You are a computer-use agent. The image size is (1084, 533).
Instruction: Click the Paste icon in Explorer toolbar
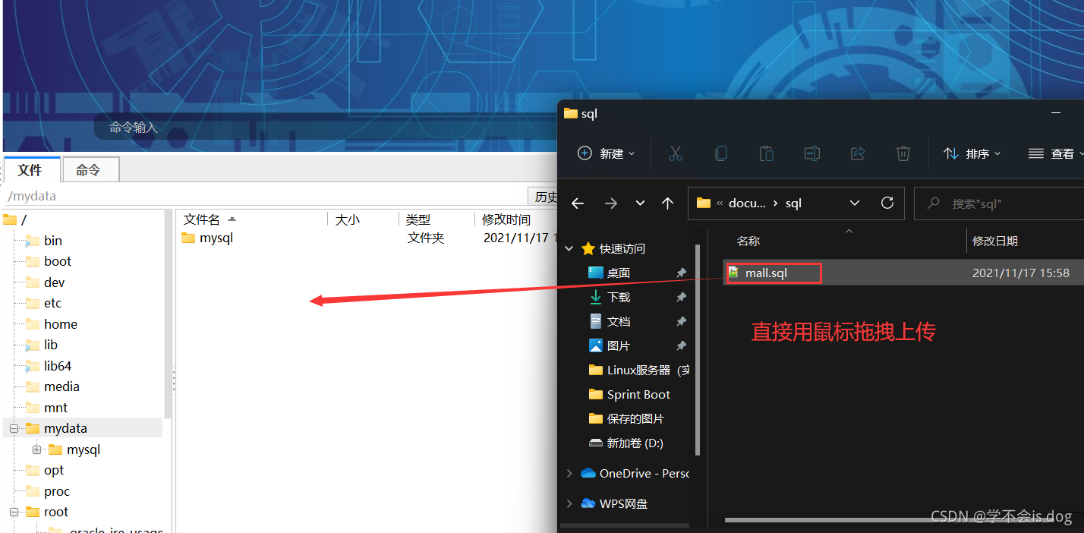click(766, 153)
